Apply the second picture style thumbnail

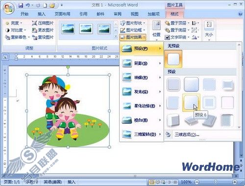click(x=86, y=29)
